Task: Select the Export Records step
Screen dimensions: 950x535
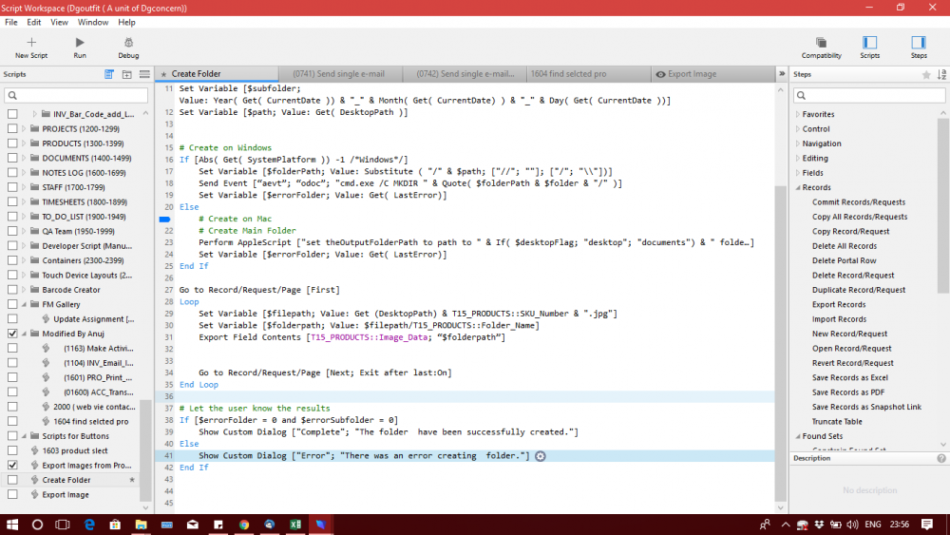Action: (x=839, y=305)
